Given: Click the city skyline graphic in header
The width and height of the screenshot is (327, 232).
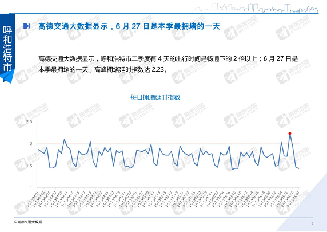Looking at the screenshot, I should [256, 8].
